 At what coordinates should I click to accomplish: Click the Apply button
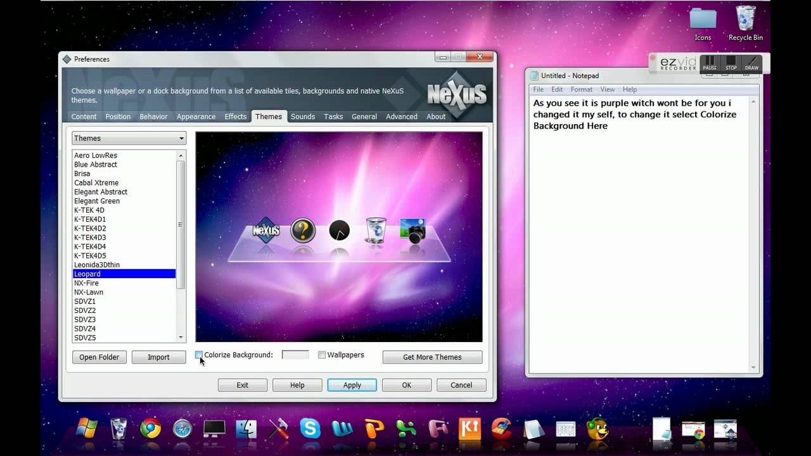coord(352,385)
